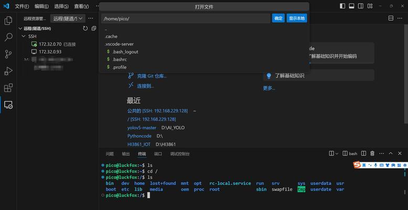Click the VS Code logo icon
Viewport: 408px width, 210px height.
pos(6,6)
